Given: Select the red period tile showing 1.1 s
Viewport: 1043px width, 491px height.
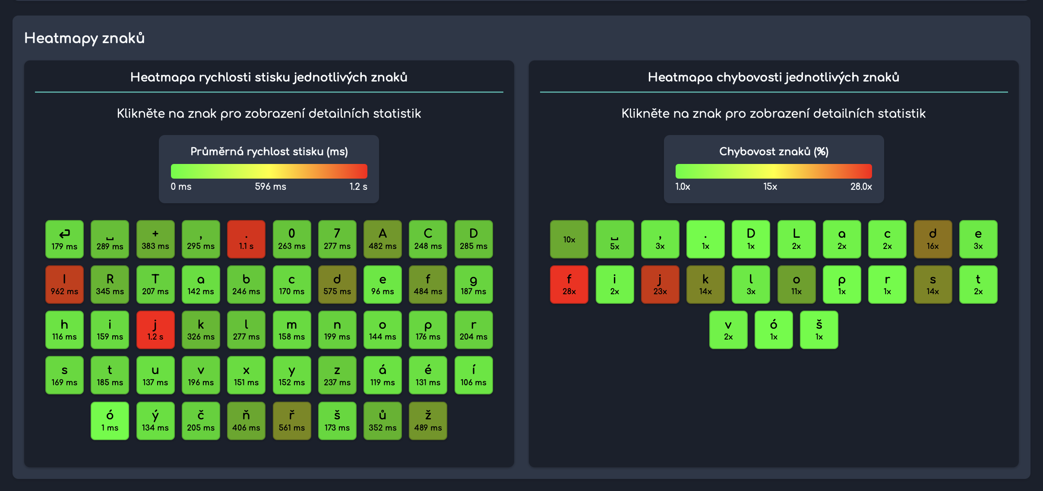Looking at the screenshot, I should [246, 239].
